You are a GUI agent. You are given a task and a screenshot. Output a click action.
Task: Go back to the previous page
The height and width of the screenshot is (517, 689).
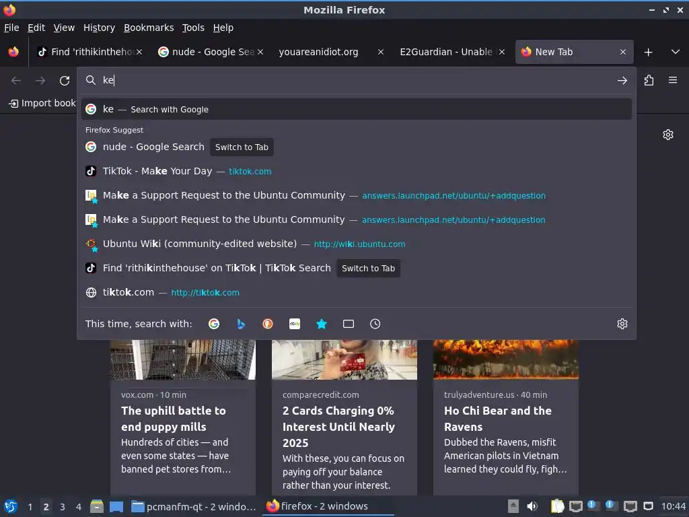16,81
